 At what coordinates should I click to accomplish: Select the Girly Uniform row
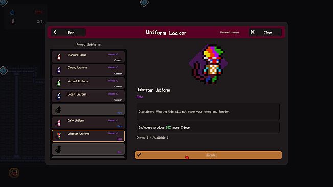pos(88,123)
